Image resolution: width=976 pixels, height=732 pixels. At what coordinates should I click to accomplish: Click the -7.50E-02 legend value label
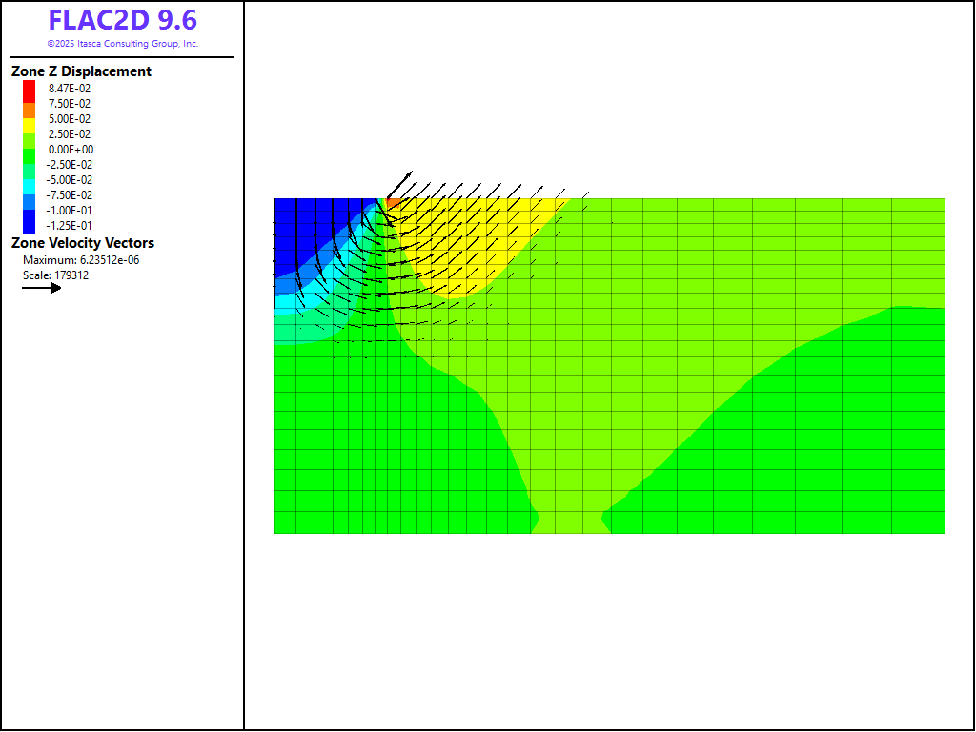tap(70, 195)
